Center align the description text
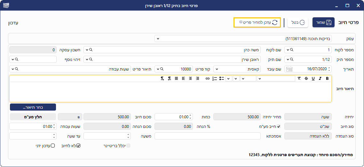Screen dimensions: 364x167 (190, 79)
